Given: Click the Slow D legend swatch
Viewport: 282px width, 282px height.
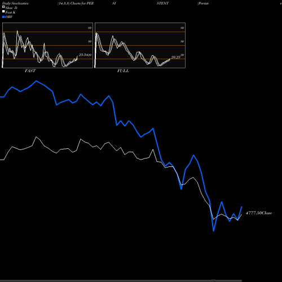Looking at the screenshot, I should [x=3, y=7].
